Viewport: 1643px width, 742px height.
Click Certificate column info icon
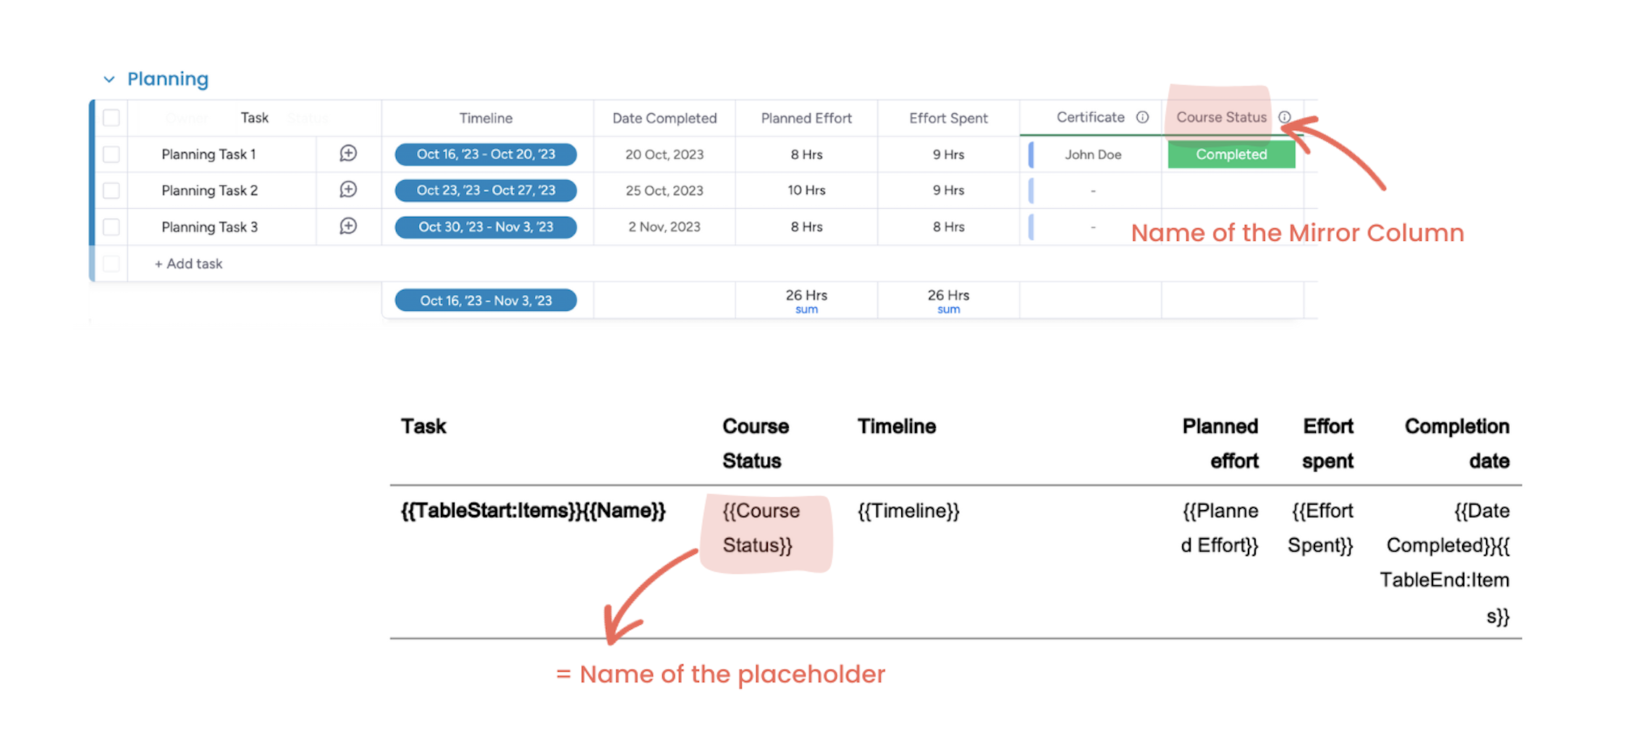1142,117
